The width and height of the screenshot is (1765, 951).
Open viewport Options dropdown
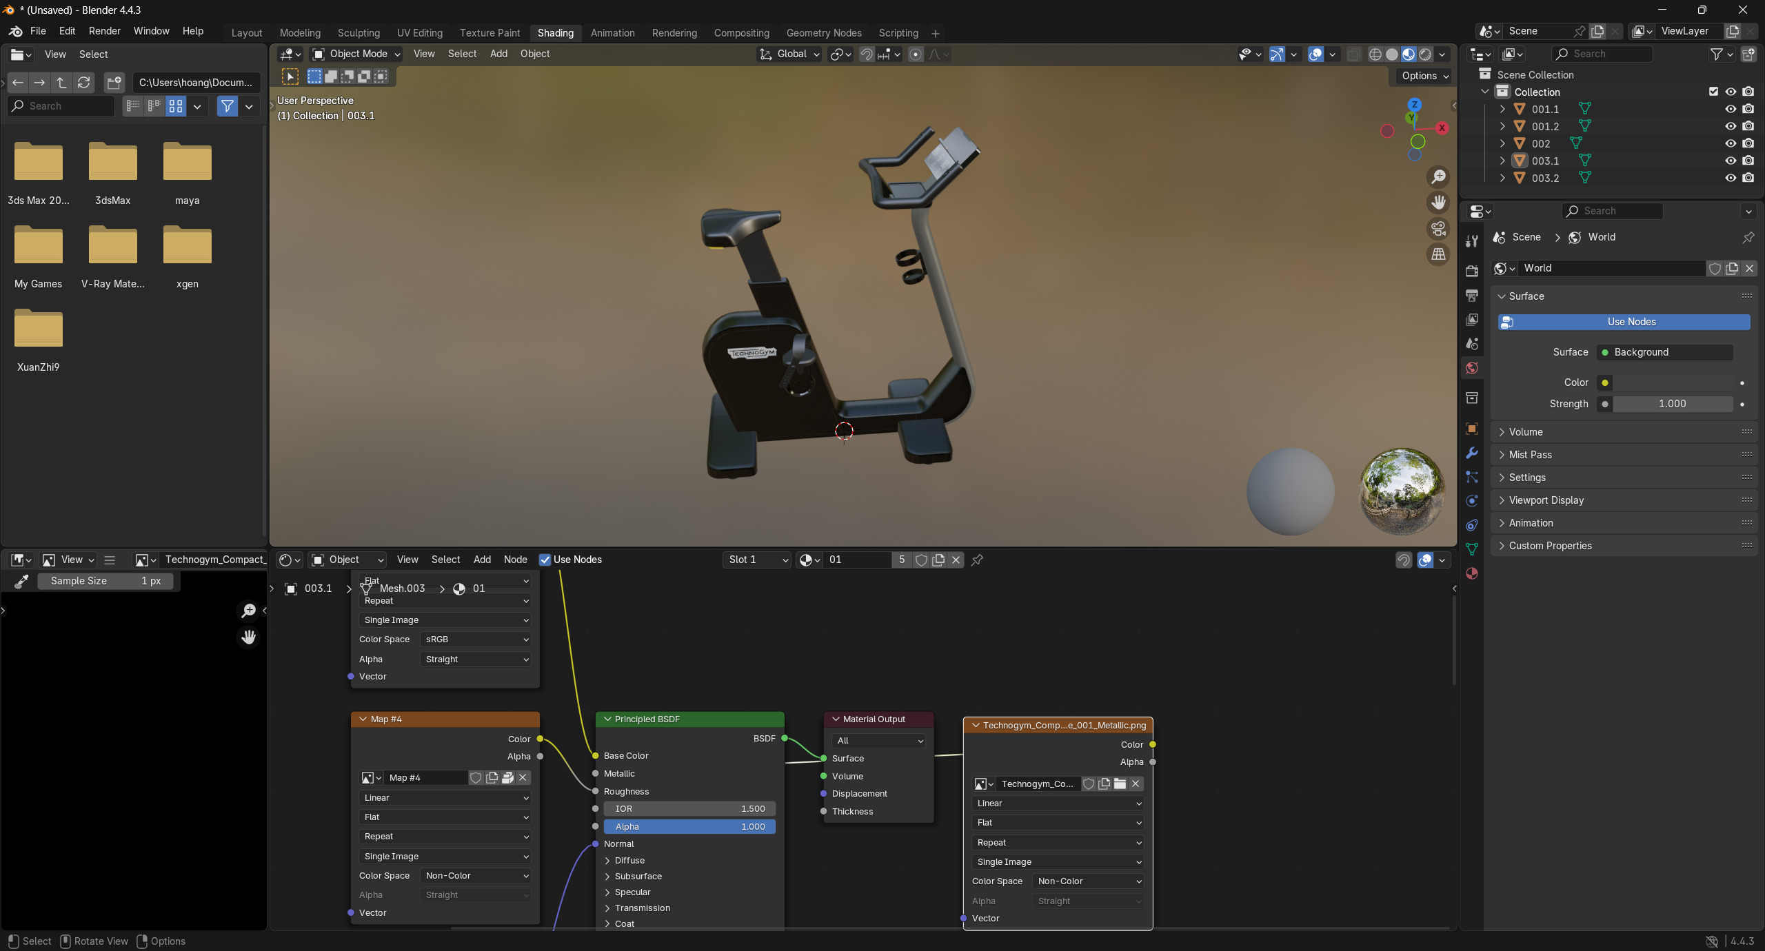[x=1424, y=76]
